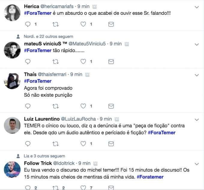Like Thaís's tweet

(83, 106)
